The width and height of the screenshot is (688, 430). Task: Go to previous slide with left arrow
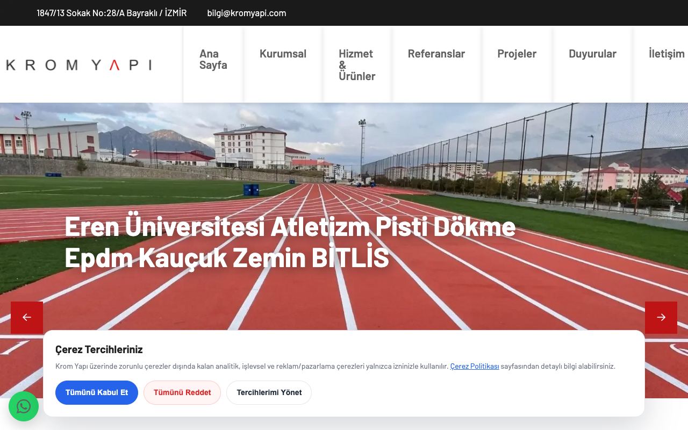[x=27, y=318]
